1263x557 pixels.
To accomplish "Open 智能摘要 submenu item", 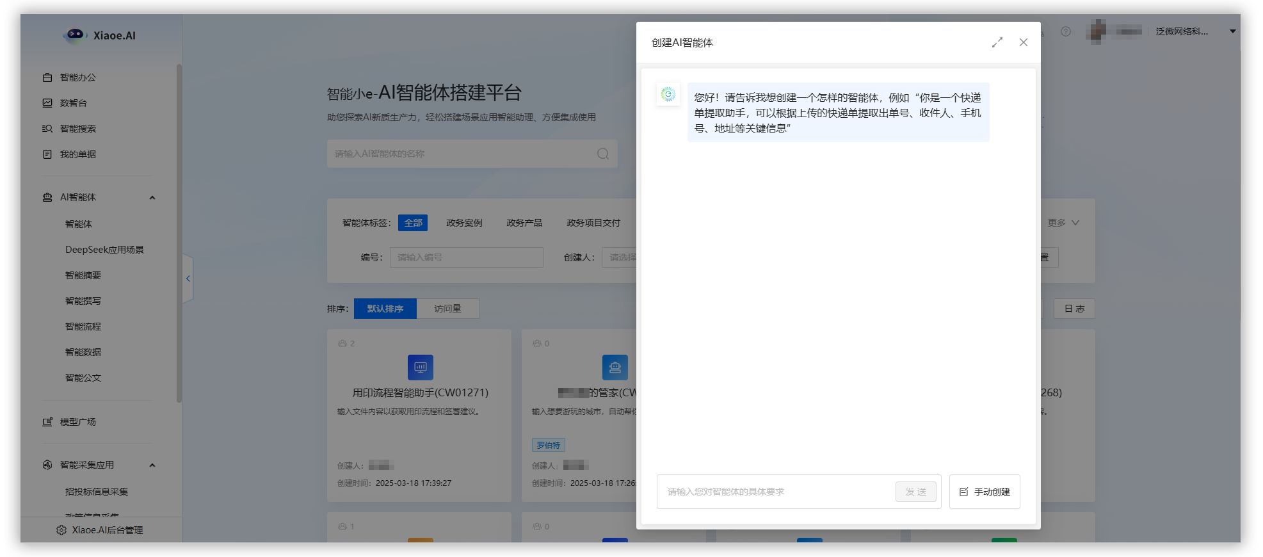I will tap(83, 275).
